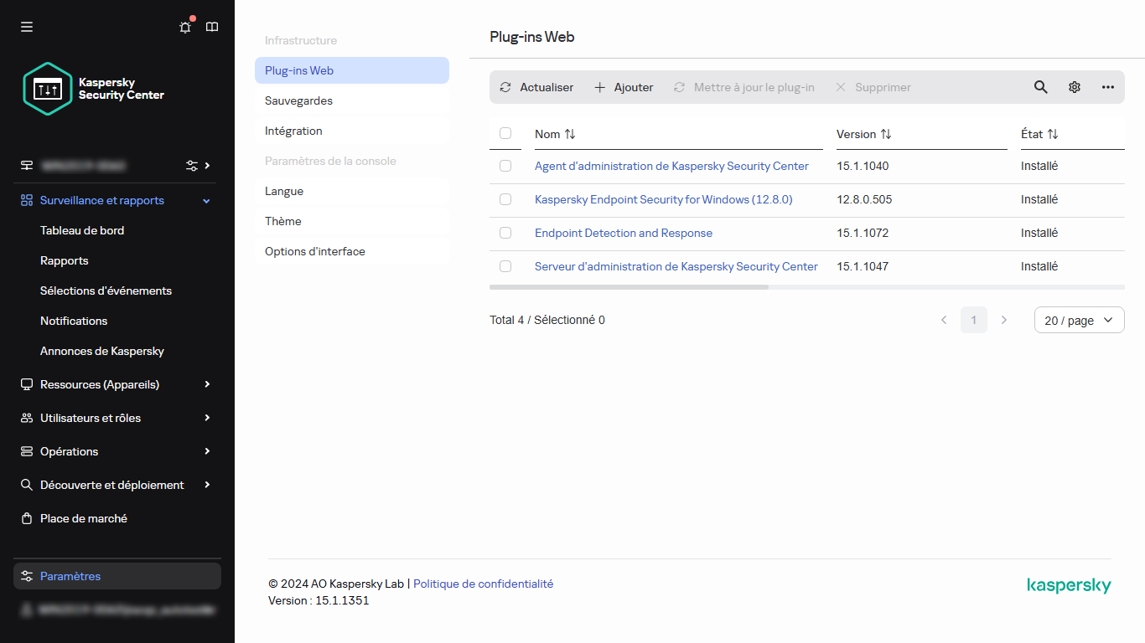Open the online documentation icon
1145x643 pixels.
click(x=211, y=27)
